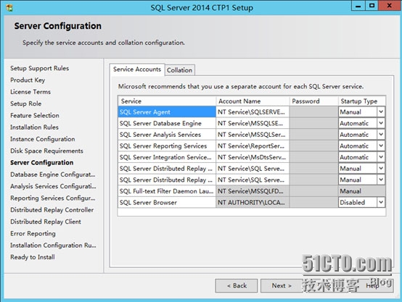
Task: Select the SQL Server Analysis Services row
Action: point(167,135)
